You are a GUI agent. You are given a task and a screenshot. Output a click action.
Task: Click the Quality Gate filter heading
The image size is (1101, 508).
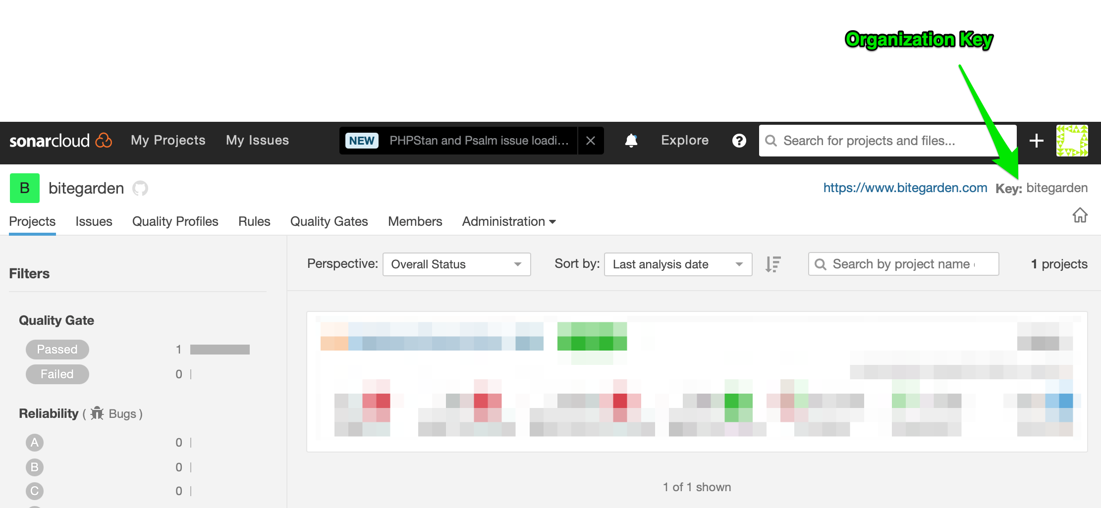(56, 320)
